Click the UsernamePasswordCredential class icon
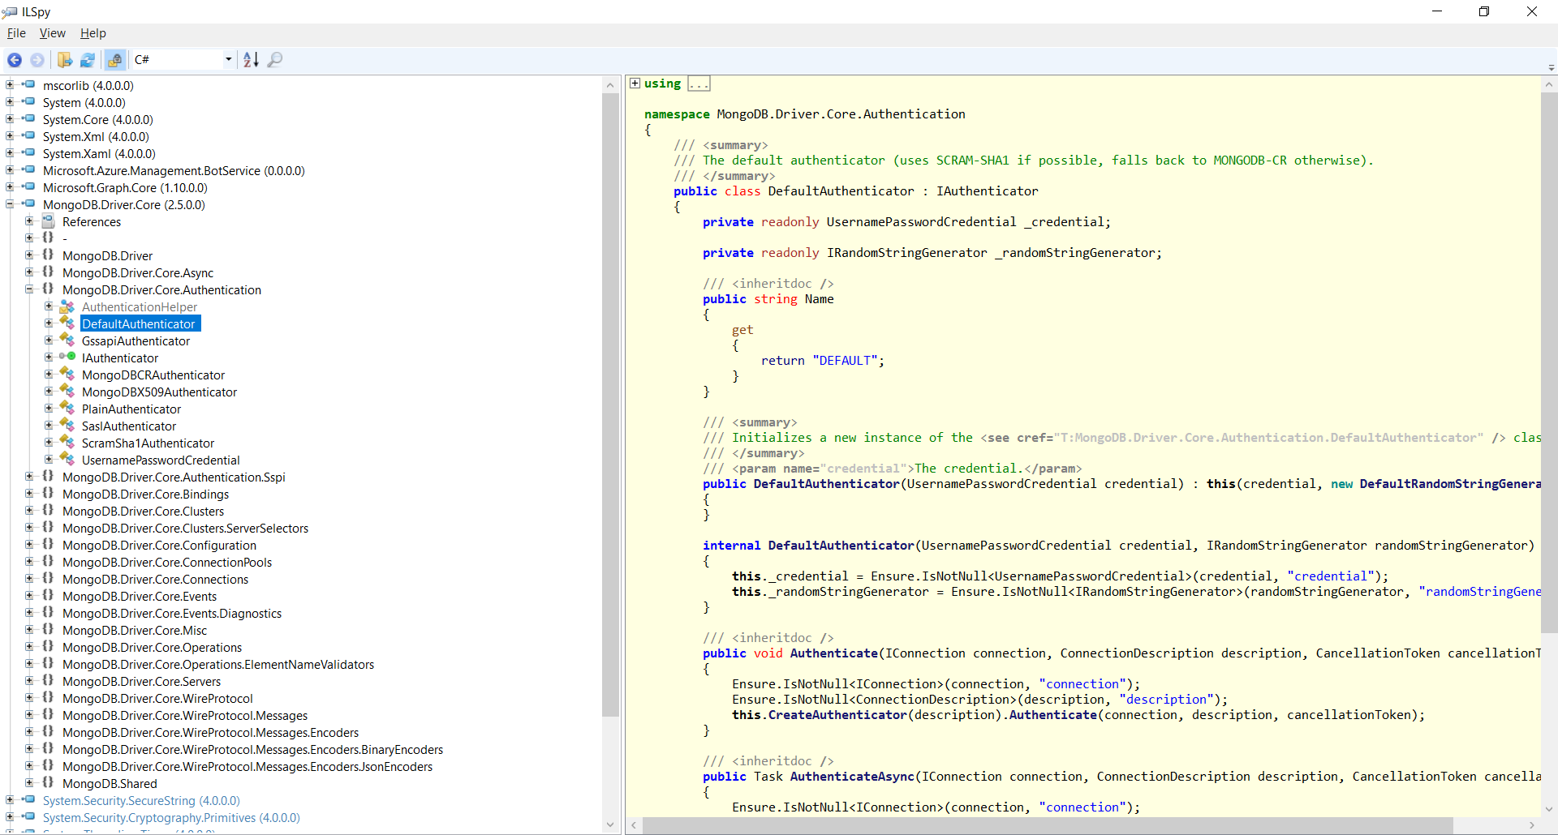The height and width of the screenshot is (835, 1558). pyautogui.click(x=67, y=460)
